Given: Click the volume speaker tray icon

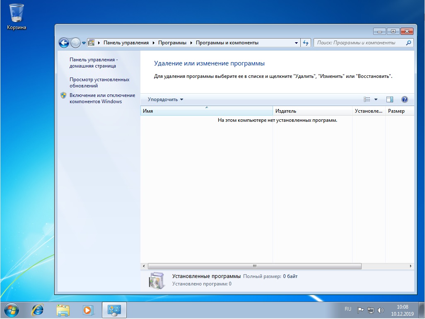Looking at the screenshot, I should [381, 310].
